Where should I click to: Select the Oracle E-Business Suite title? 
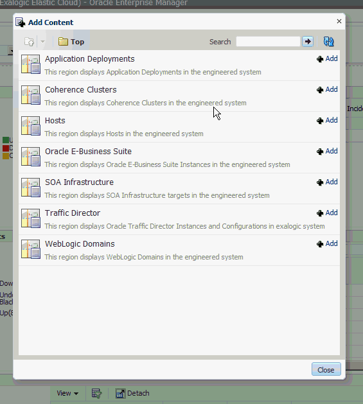(x=88, y=152)
